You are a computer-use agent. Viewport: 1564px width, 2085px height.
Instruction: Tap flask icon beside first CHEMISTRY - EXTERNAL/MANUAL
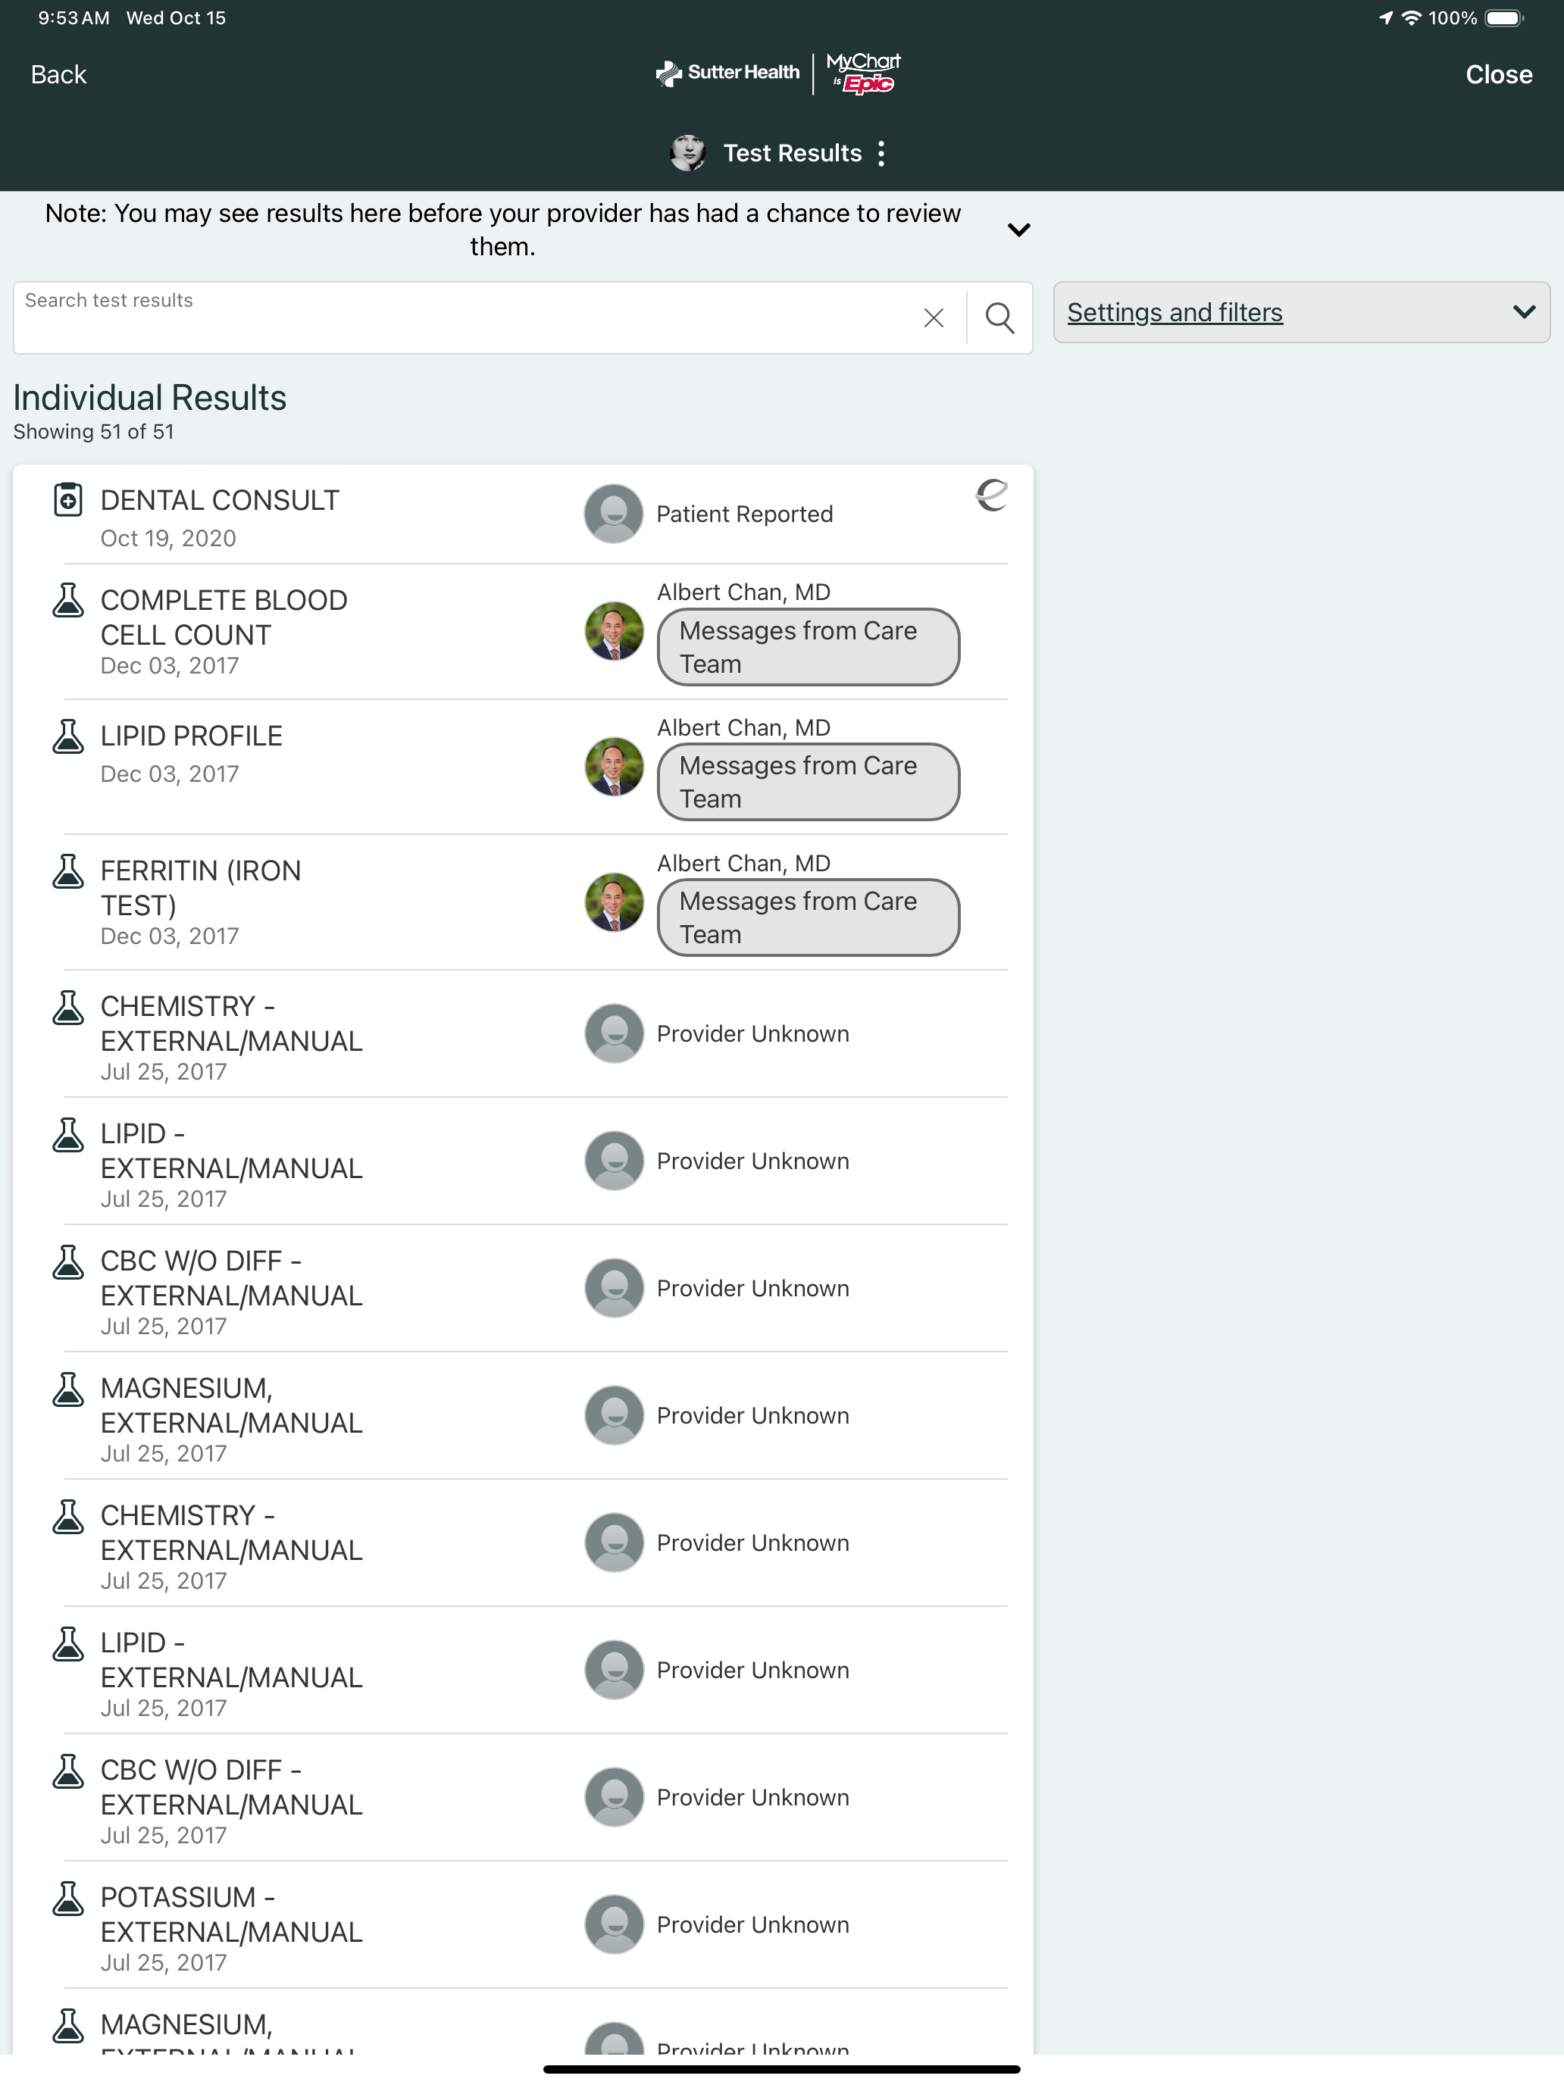[x=68, y=1008]
